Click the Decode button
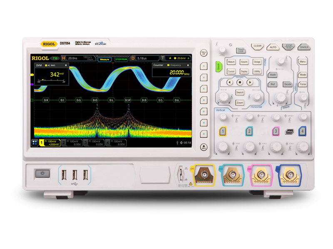This screenshot has height=249, width=333. [288, 84]
